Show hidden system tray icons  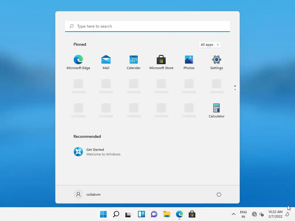[233, 214]
